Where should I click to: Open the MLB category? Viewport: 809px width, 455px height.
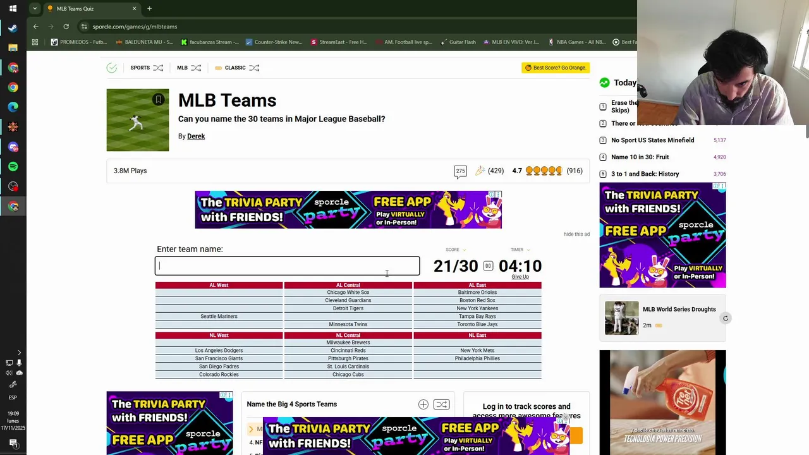pos(182,68)
